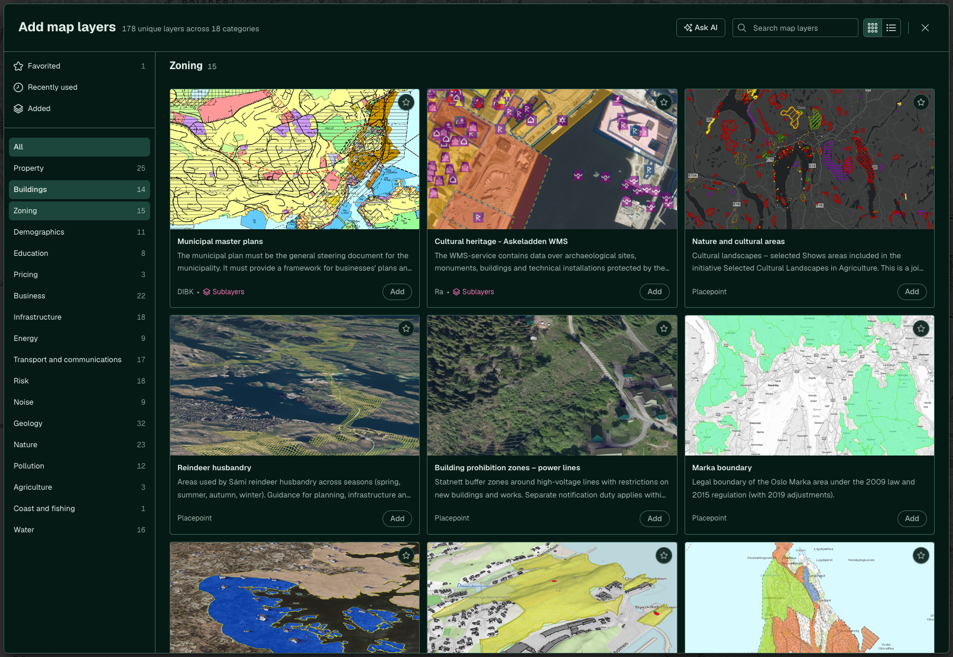Click the Reindeer husbandry title

coord(214,468)
